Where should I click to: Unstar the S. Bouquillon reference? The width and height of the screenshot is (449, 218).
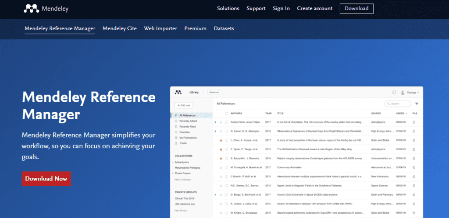click(221, 158)
